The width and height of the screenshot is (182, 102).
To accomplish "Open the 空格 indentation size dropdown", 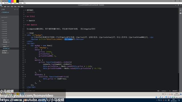I will (x=175, y=91).
